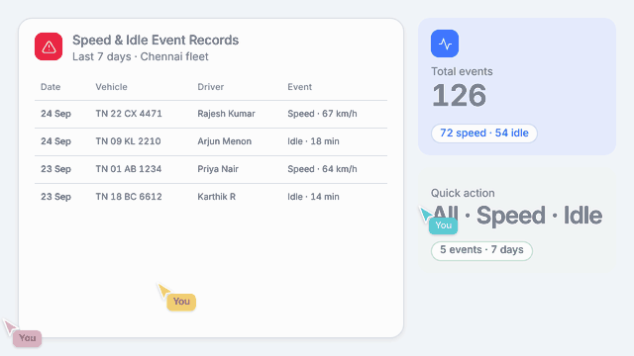Viewport: 634px width, 356px height.
Task: Click the 'Total events' label
Action: point(462,71)
